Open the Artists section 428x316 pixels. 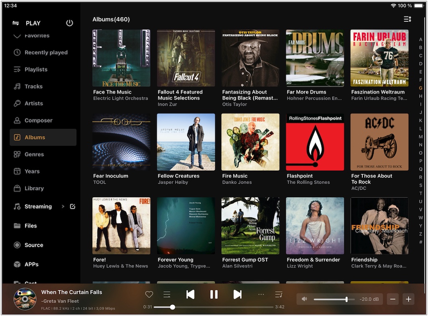point(43,103)
